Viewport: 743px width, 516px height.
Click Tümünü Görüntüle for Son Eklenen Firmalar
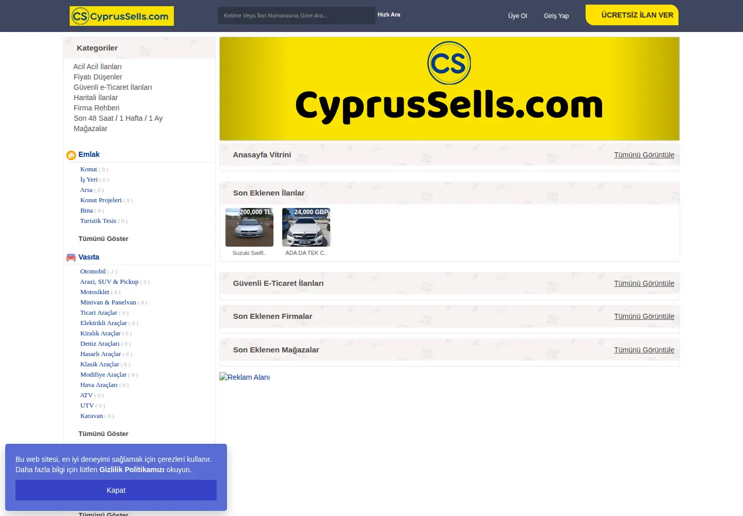(x=644, y=316)
